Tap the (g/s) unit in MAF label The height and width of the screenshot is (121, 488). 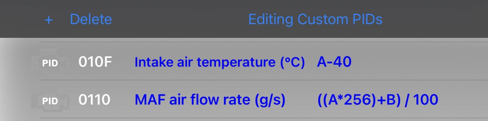click(x=270, y=100)
